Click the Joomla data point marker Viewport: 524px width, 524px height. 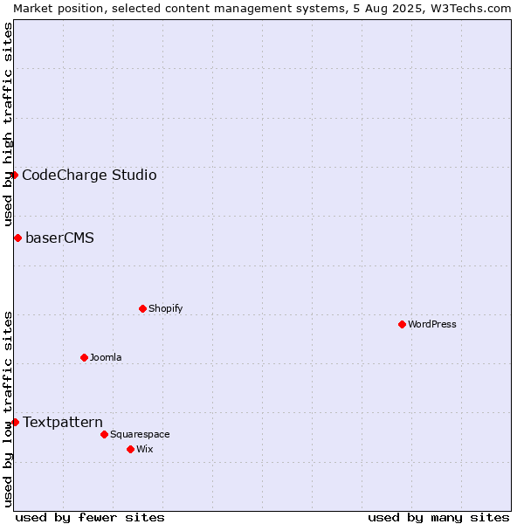pyautogui.click(x=84, y=357)
